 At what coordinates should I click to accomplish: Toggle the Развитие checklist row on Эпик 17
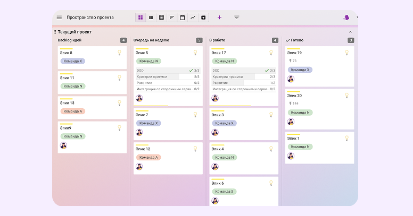[x=243, y=83]
